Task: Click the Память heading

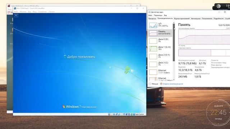Action: (184, 25)
